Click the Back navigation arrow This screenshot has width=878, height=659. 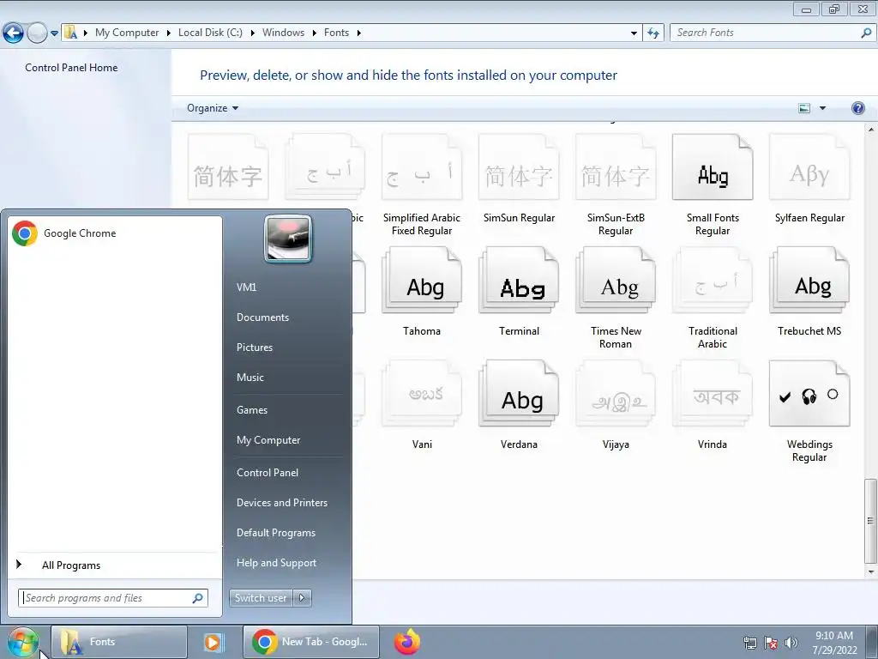pyautogui.click(x=13, y=33)
